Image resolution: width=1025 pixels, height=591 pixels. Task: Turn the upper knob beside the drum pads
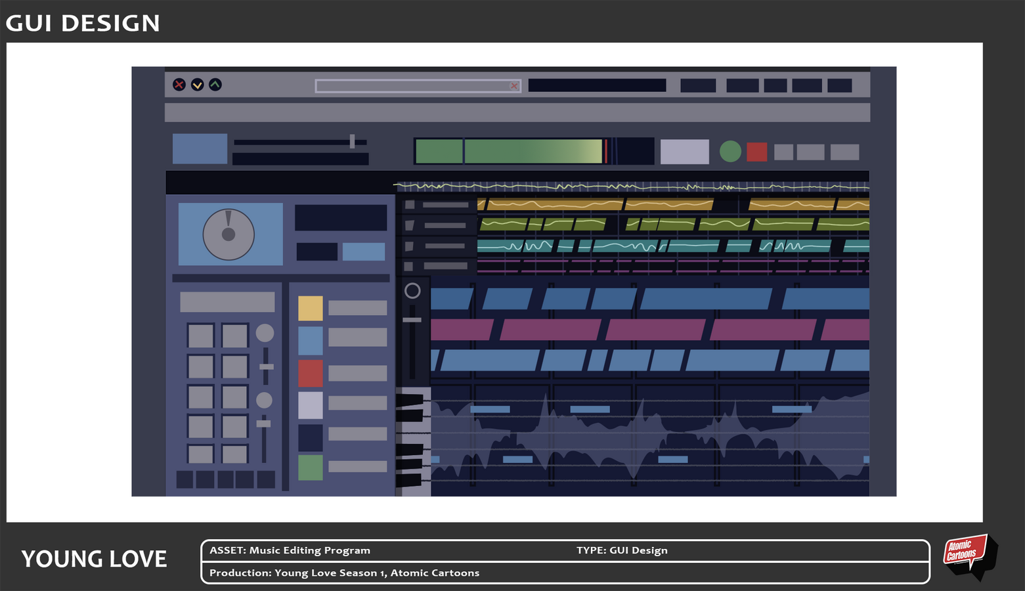pyautogui.click(x=265, y=333)
